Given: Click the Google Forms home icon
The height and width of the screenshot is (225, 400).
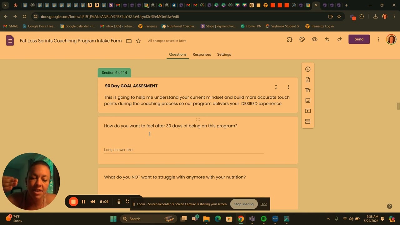Looking at the screenshot, I should point(10,41).
